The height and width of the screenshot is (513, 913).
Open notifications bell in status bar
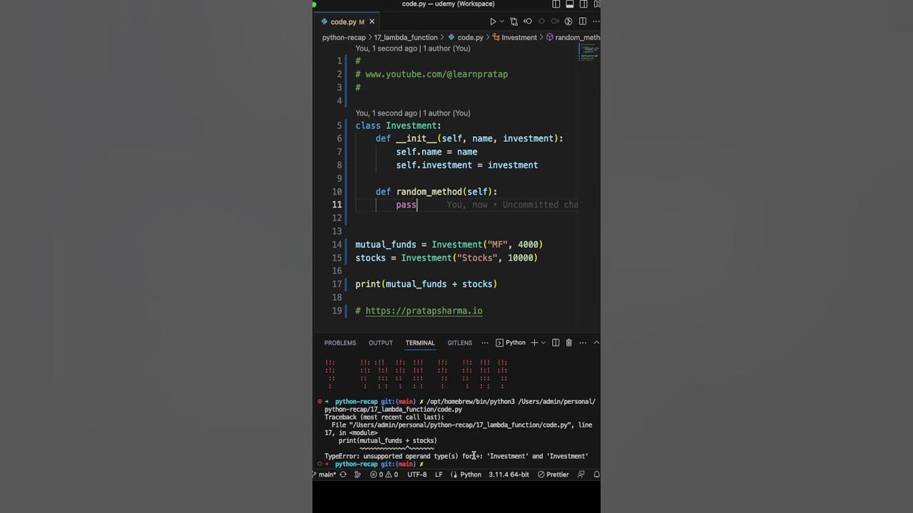click(596, 475)
